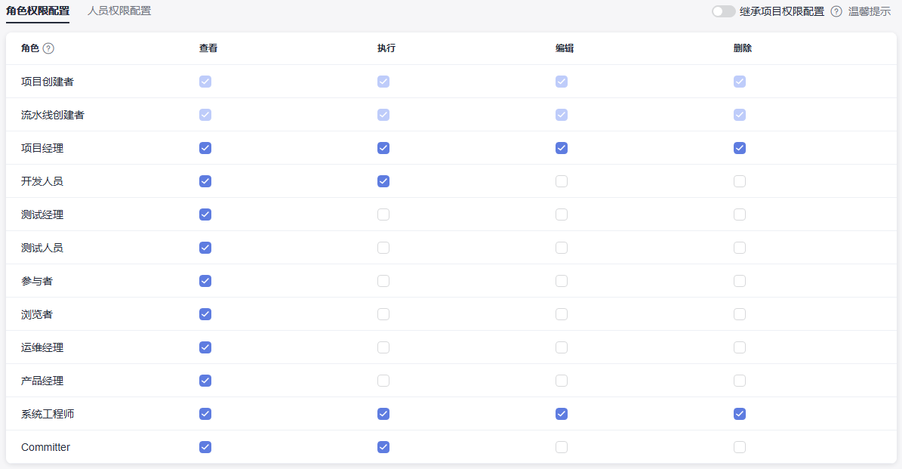
Task: Enable 删除 permission for Committer
Action: (x=740, y=447)
